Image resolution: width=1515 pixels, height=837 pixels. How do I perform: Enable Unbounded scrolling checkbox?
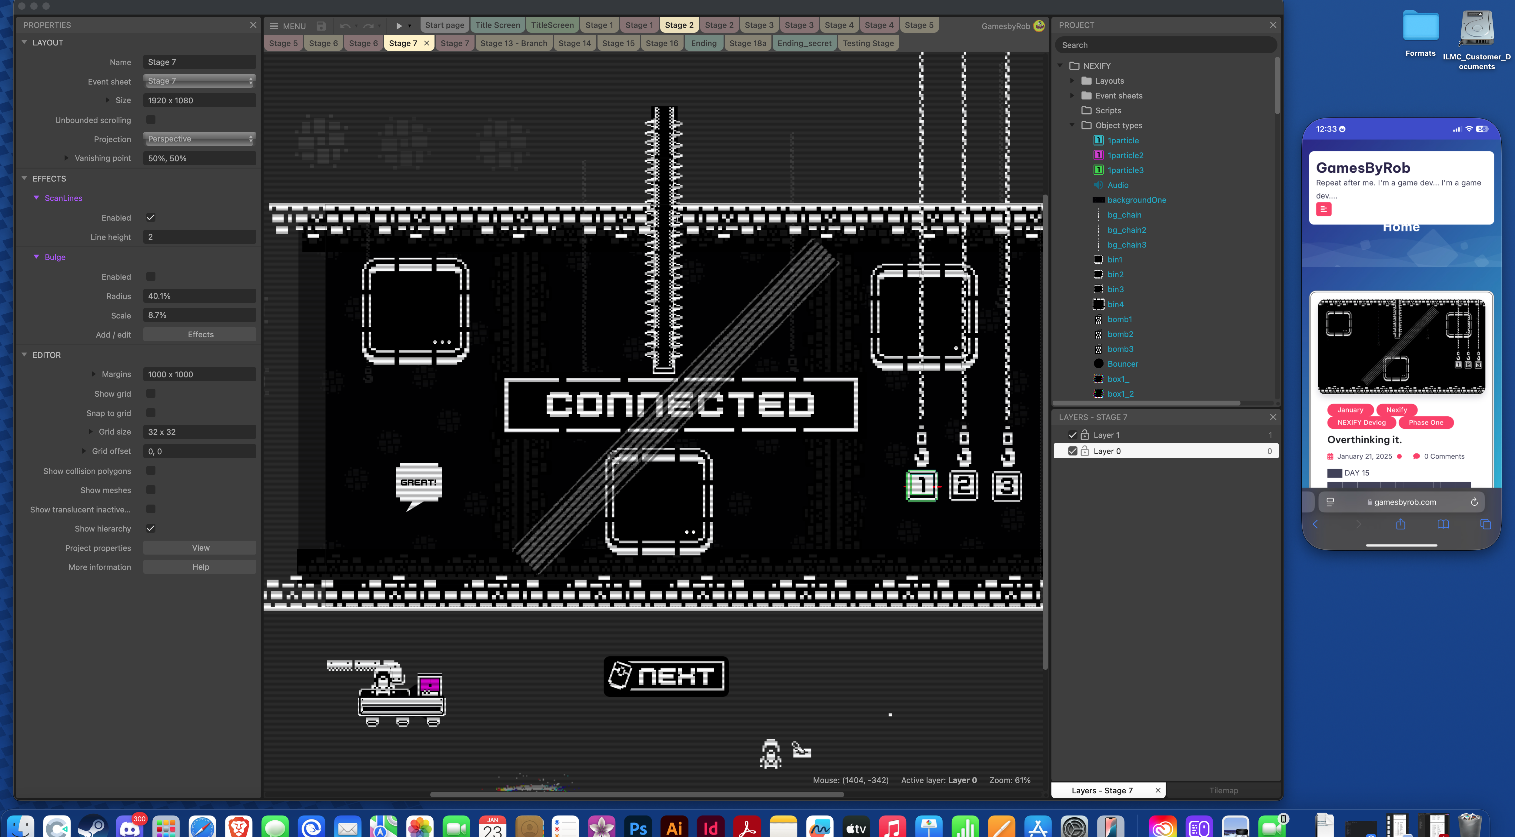[x=151, y=120]
